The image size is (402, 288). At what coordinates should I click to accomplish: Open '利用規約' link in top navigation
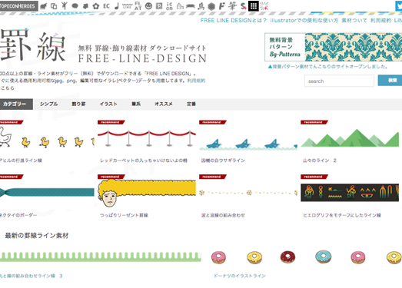380,21
